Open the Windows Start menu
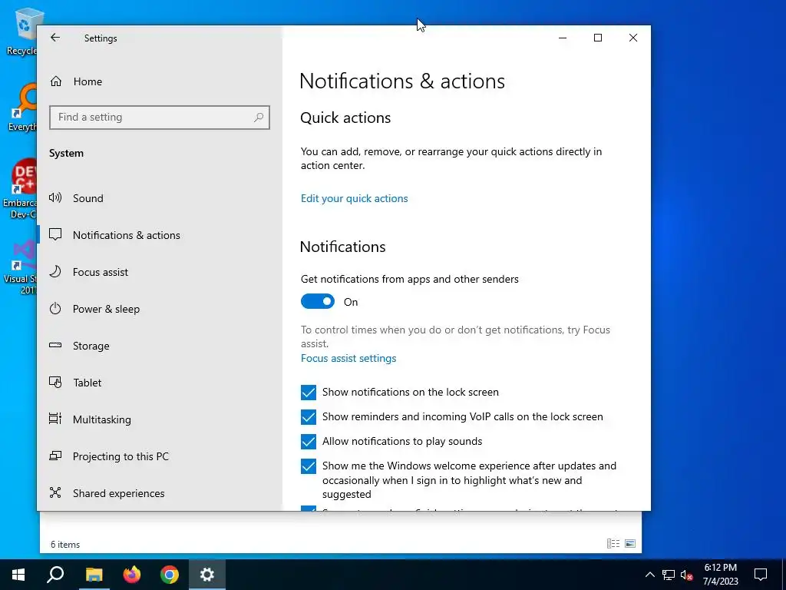This screenshot has height=590, width=786. [18, 575]
